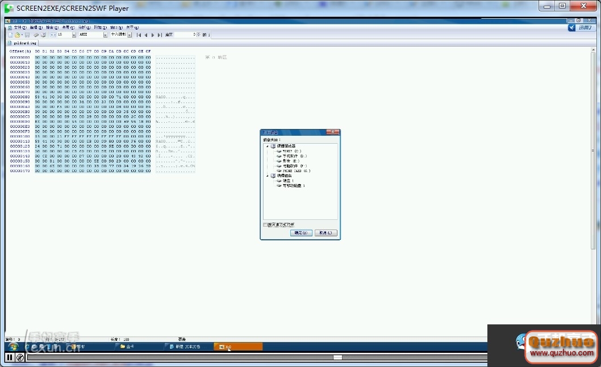Click the Open folder toolbar icon
This screenshot has width=601, height=367.
18,35
